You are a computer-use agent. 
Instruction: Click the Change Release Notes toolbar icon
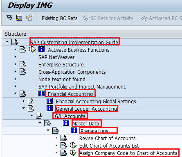[29, 18]
